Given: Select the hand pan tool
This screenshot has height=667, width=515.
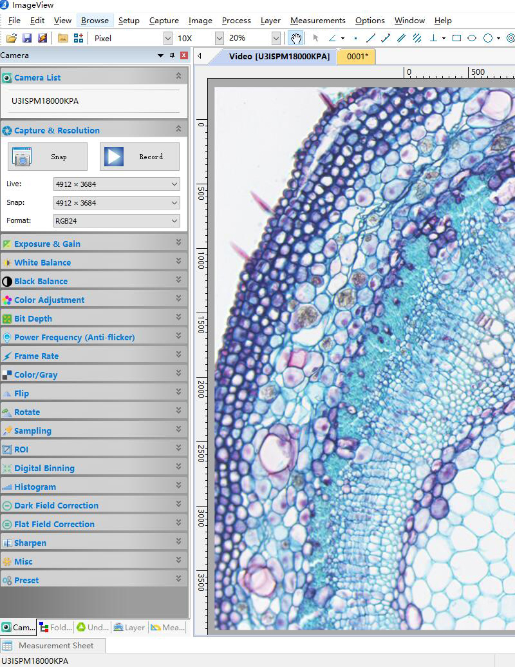Looking at the screenshot, I should 295,38.
